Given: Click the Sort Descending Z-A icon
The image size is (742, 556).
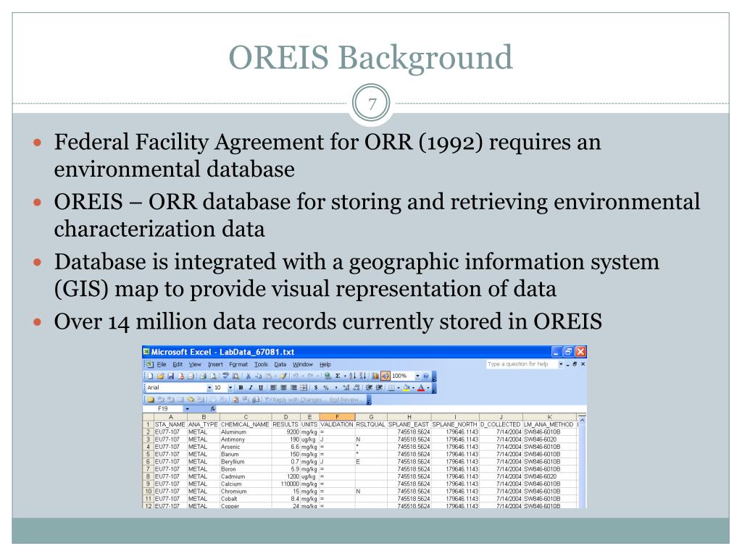Looking at the screenshot, I should 362,376.
